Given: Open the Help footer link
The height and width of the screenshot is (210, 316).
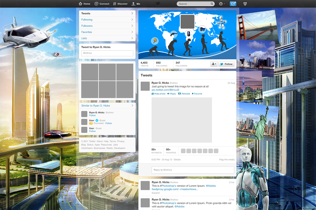Looking at the screenshot, I should (106, 141).
